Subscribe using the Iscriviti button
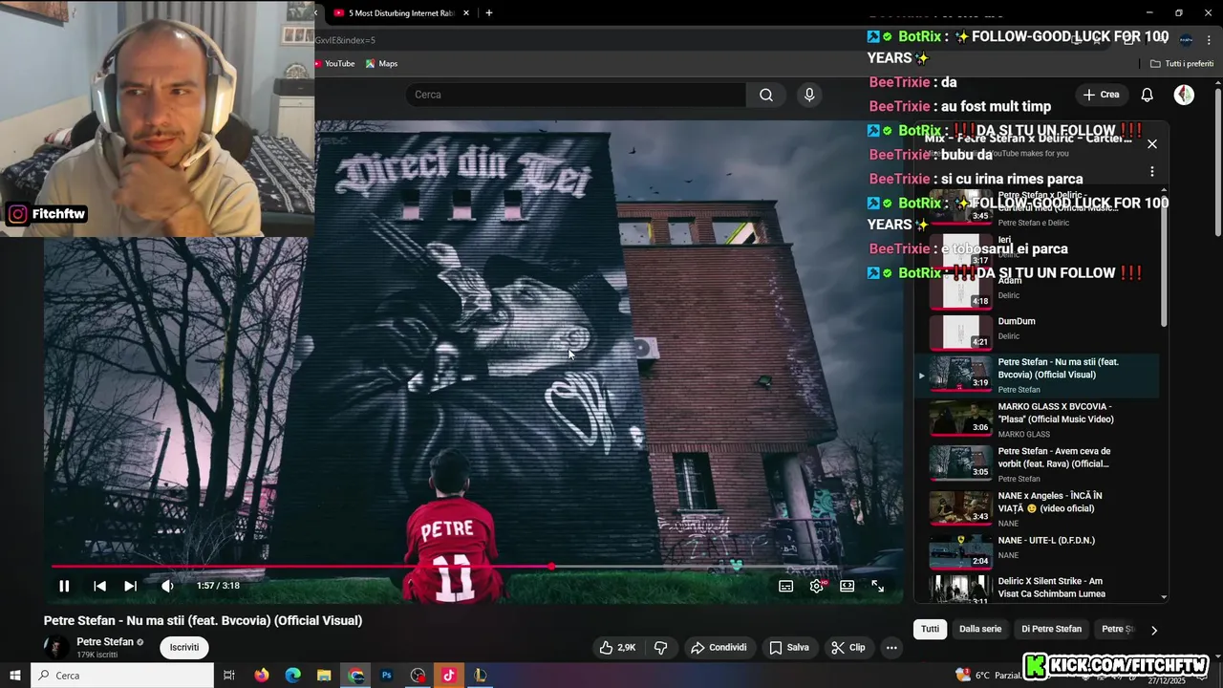This screenshot has height=688, width=1223. (x=184, y=647)
